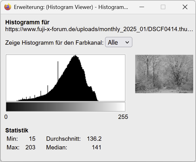This screenshot has width=196, height=162.
Task: Click the Firefox icon in title bar
Action: 8,7
